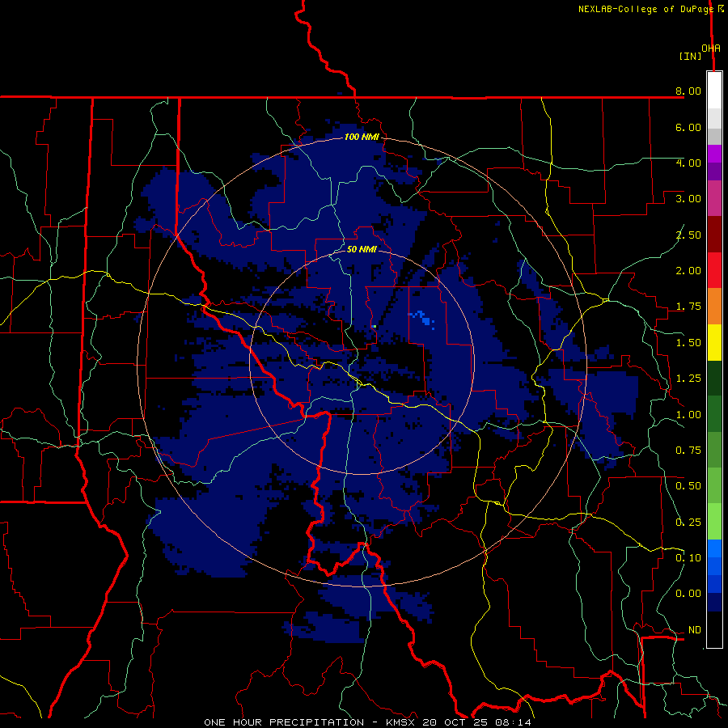
Task: Click the 50 NMI range ring label
Action: click(x=362, y=249)
